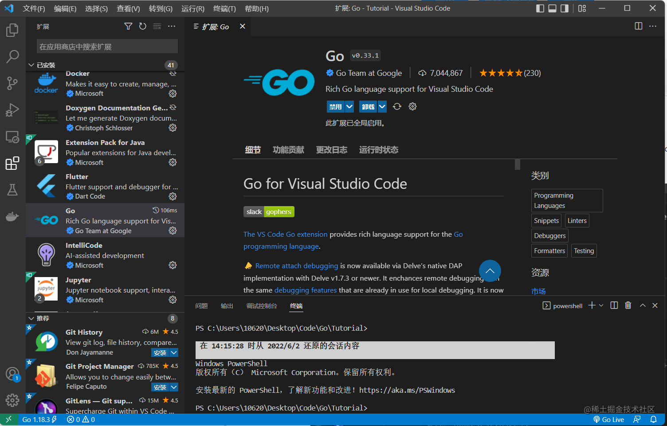The width and height of the screenshot is (667, 426).
Task: Maximize the terminal panel size
Action: coord(643,305)
